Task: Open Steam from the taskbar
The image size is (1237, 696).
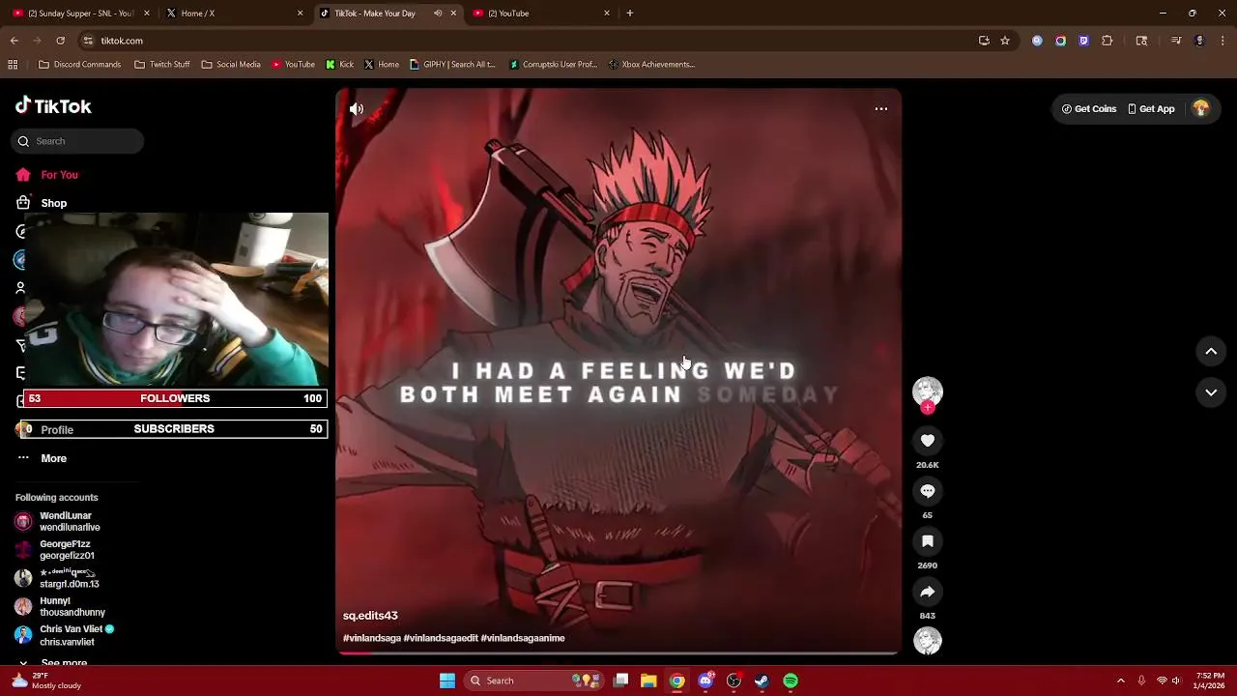Action: click(762, 681)
